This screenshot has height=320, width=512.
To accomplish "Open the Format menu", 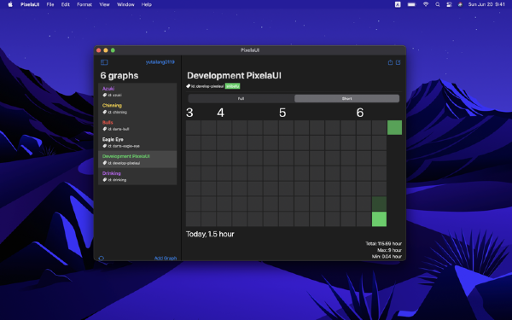I will tap(84, 4).
